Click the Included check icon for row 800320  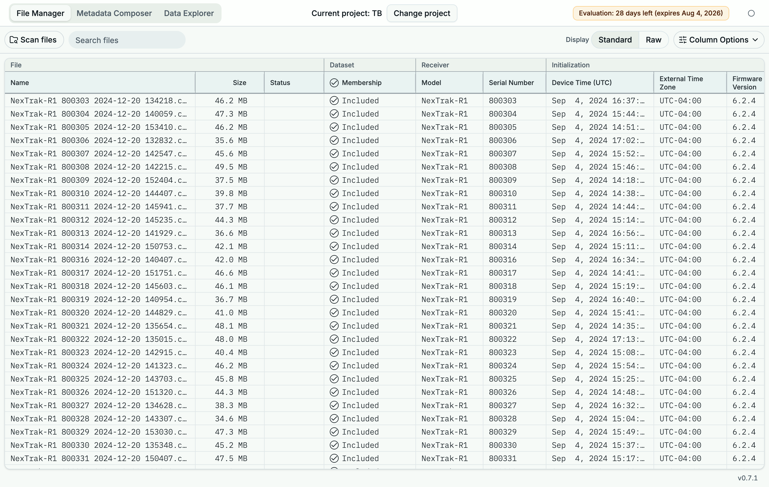[334, 313]
